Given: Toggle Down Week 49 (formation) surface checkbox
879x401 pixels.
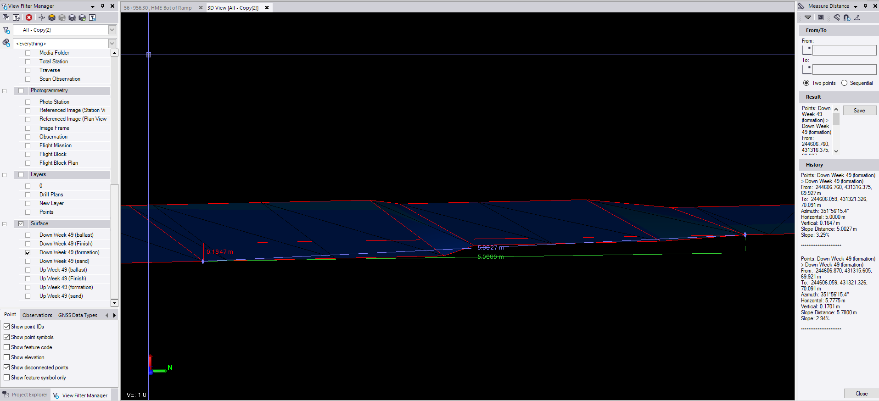Looking at the screenshot, I should point(28,252).
